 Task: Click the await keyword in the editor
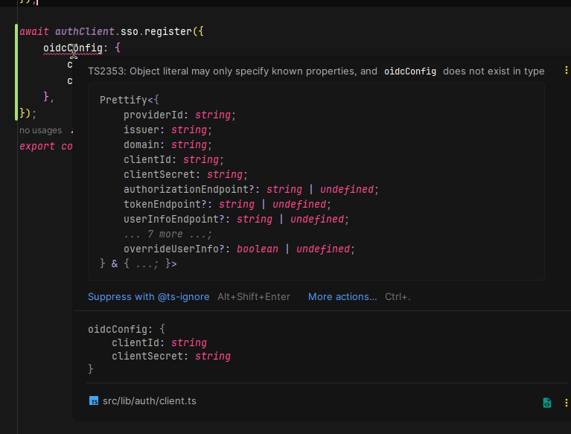34,32
